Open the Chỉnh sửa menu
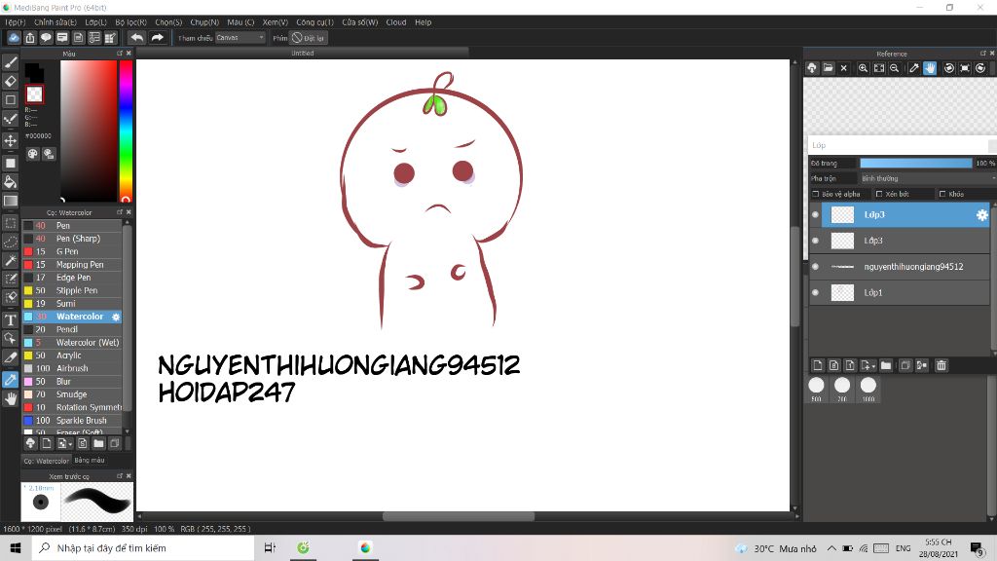 point(55,22)
